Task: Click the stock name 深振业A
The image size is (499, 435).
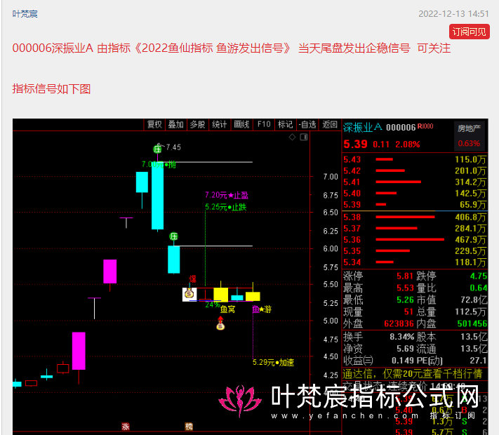Action: pos(362,127)
